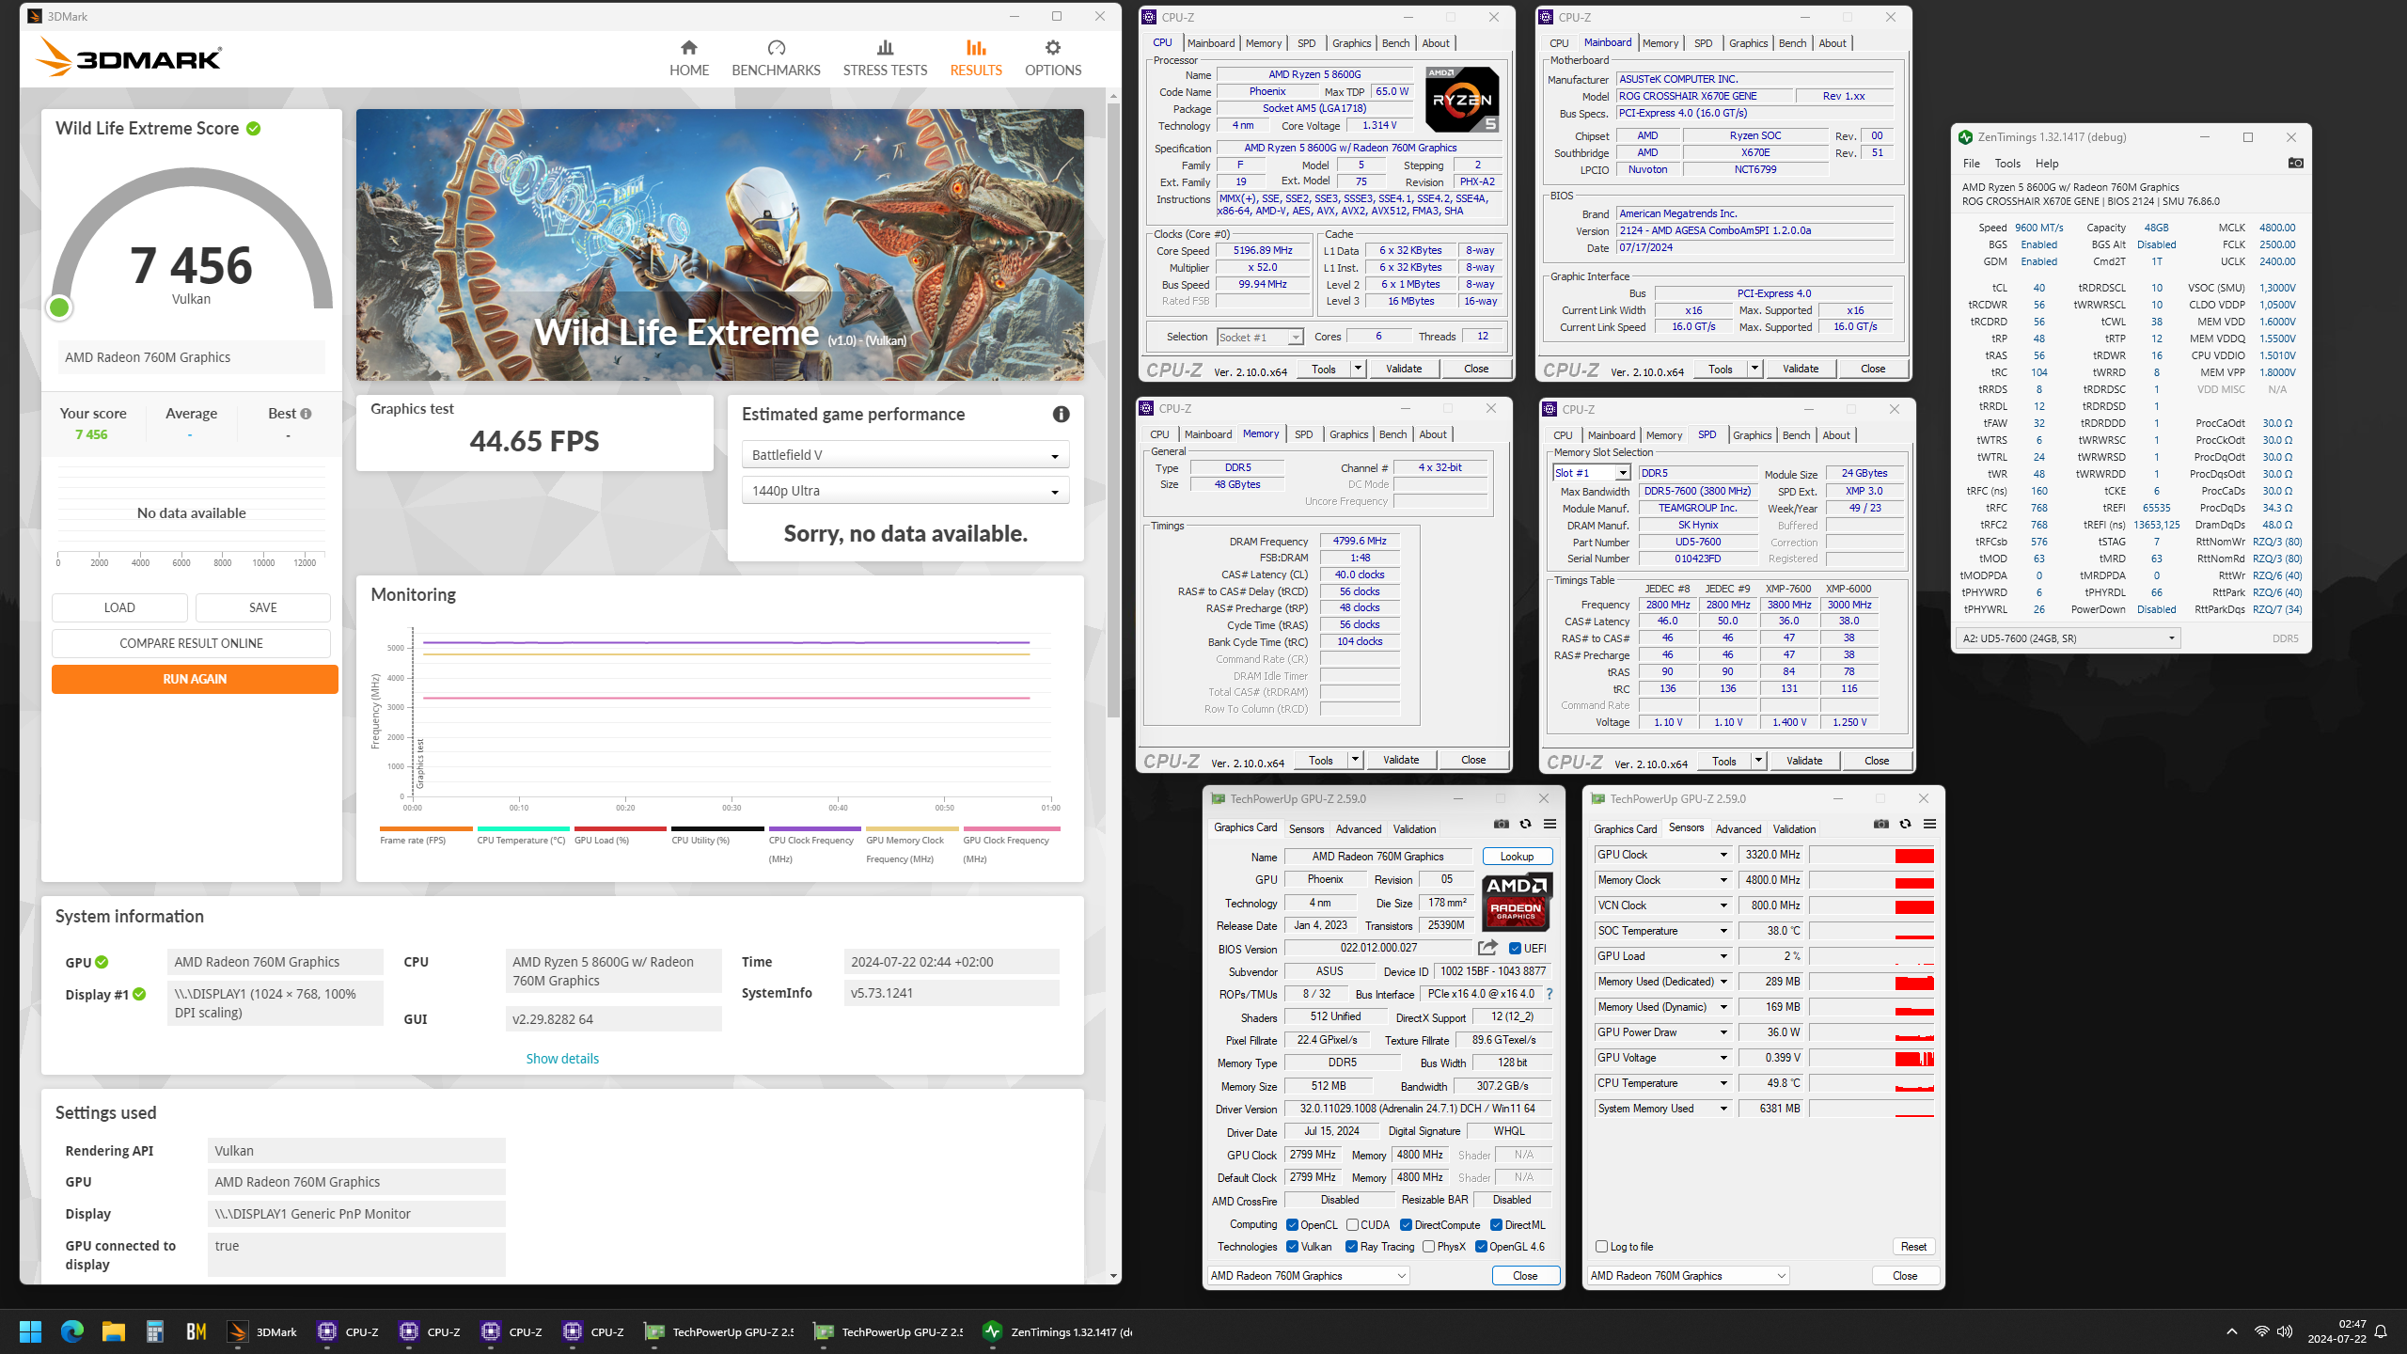Open 3DMark Benchmarks gauge icon
Image resolution: width=2407 pixels, height=1354 pixels.
776,48
